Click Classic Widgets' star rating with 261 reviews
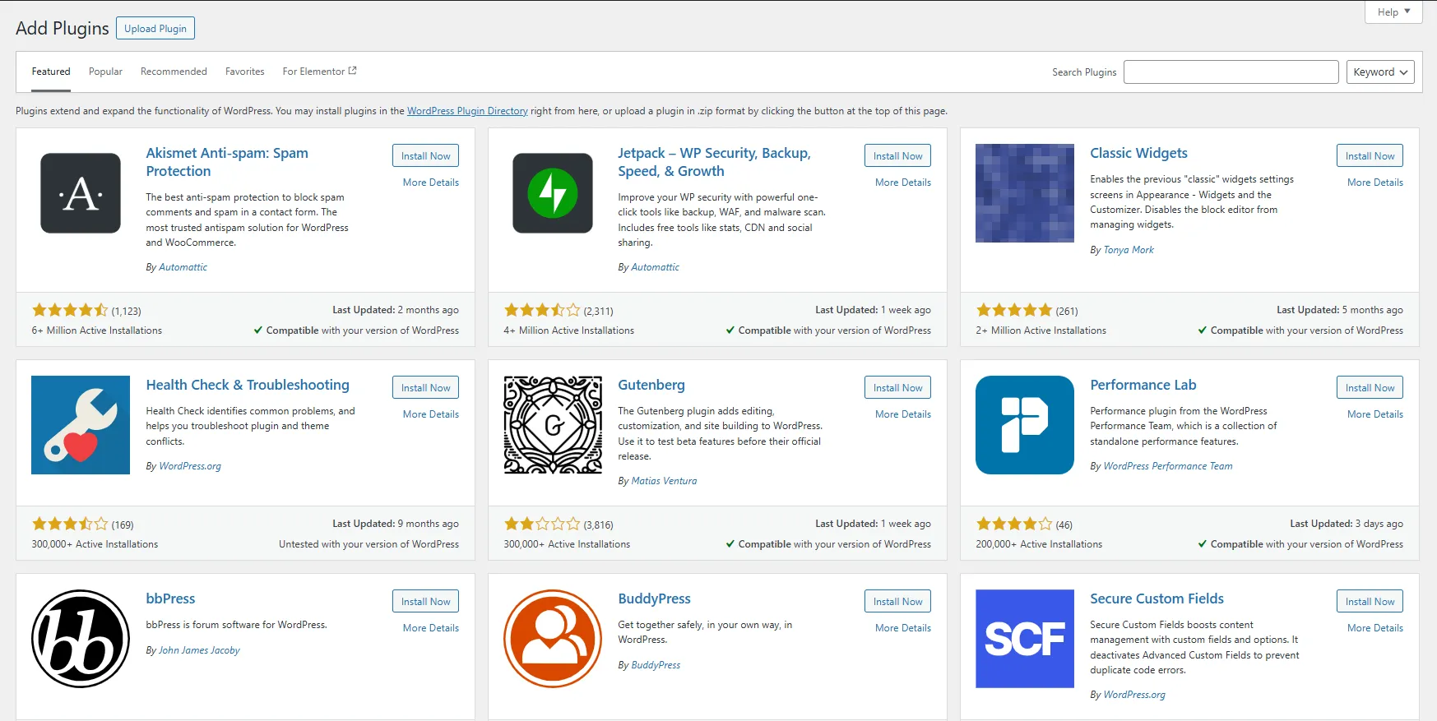Screen dimensions: 1437x721 coord(1014,311)
